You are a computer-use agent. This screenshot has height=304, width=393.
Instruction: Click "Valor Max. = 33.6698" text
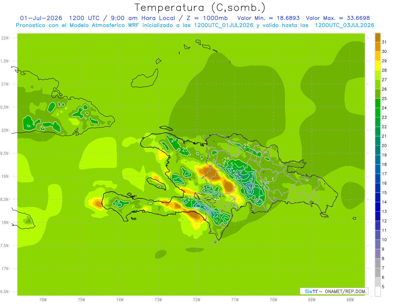pyautogui.click(x=338, y=18)
